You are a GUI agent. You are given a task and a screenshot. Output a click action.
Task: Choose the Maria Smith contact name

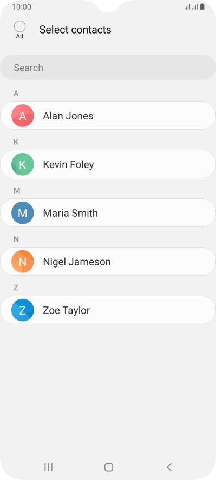point(70,213)
